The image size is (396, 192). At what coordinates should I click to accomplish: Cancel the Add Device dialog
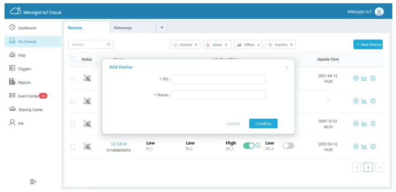pos(232,124)
